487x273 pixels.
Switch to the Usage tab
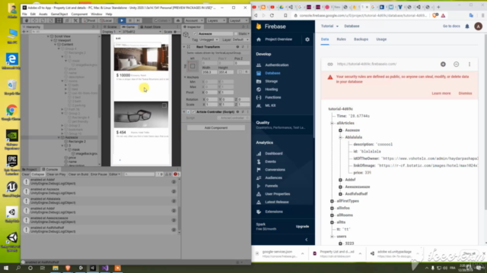pyautogui.click(x=381, y=39)
